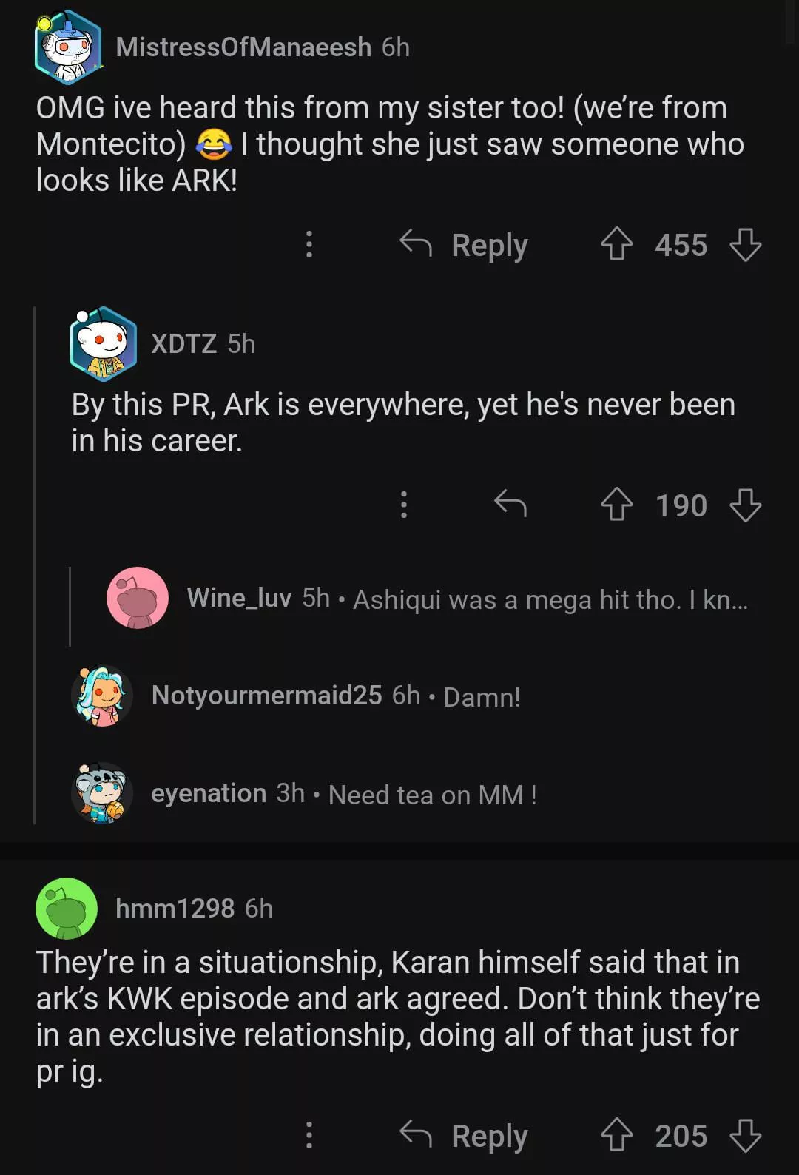
Task: Reply to hmm1298's comment
Action: (x=465, y=1136)
